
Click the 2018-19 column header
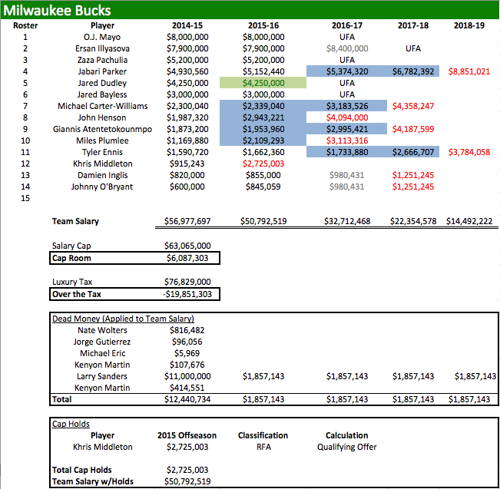tap(469, 25)
